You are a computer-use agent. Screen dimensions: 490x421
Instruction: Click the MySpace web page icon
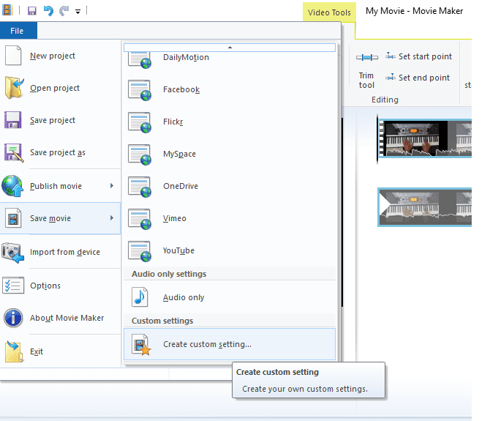[x=140, y=154]
